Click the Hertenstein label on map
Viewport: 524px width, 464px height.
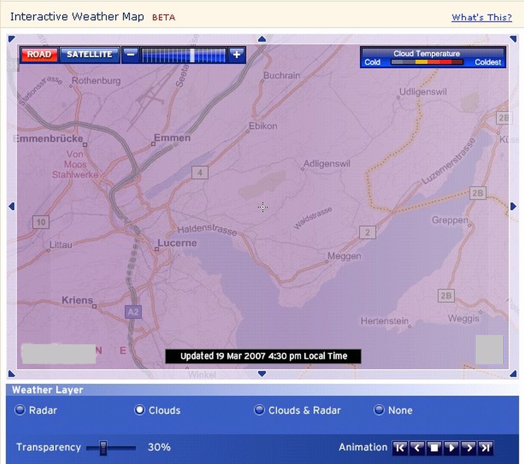click(384, 321)
